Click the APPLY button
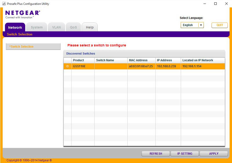This screenshot has height=163, width=232. 214,153
